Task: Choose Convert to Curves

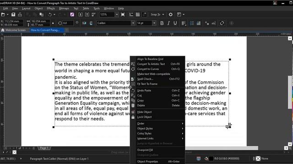Action: coord(157,69)
